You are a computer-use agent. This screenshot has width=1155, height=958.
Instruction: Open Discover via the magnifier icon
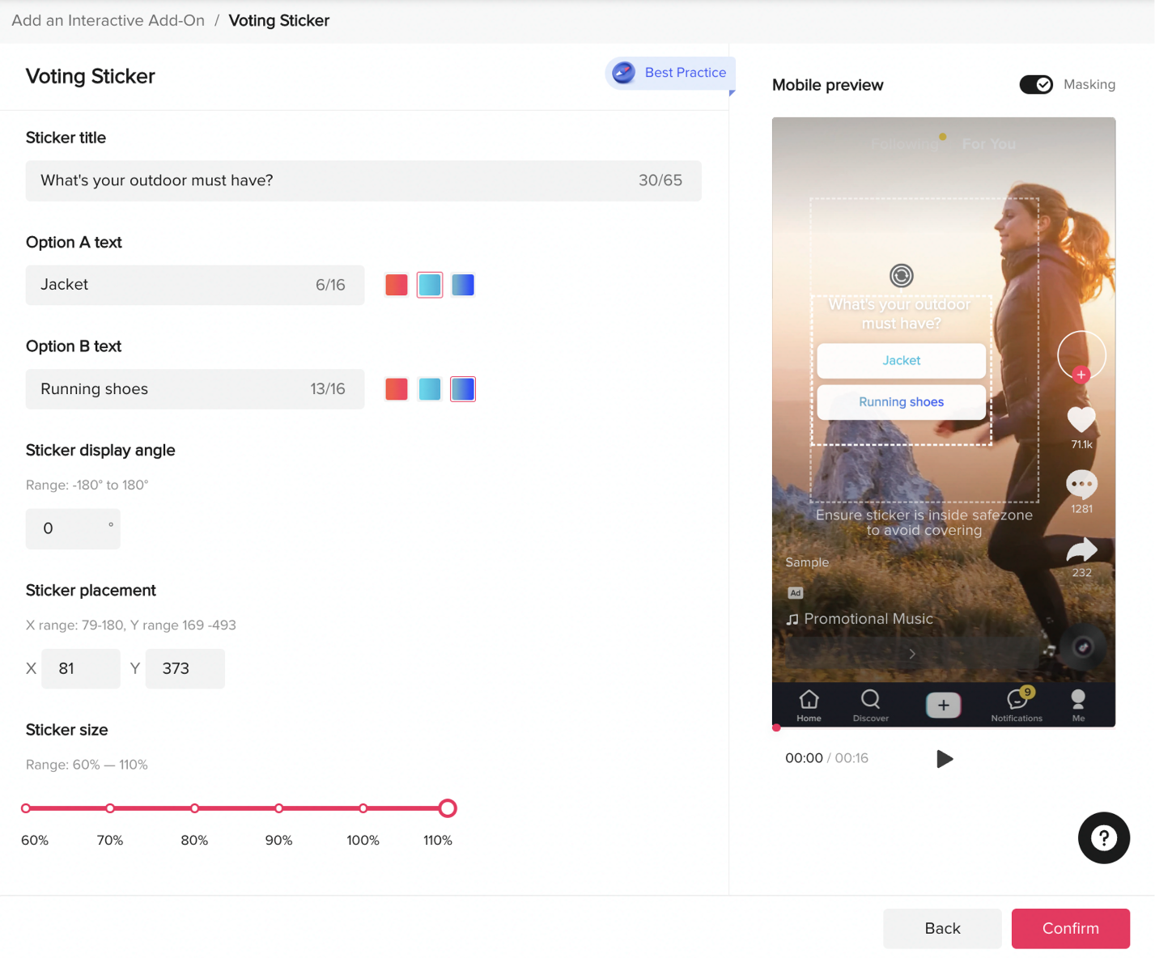[x=870, y=705]
